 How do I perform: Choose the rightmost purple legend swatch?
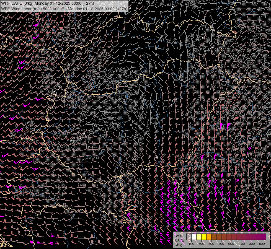click(264, 237)
